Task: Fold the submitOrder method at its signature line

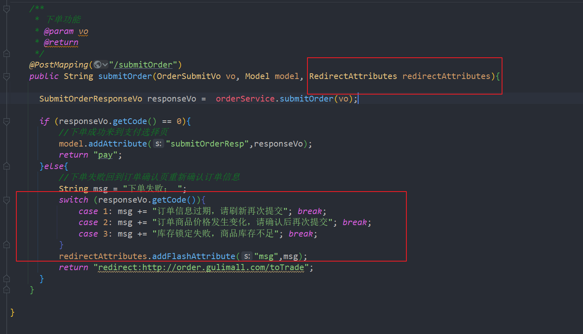Action: click(x=7, y=76)
